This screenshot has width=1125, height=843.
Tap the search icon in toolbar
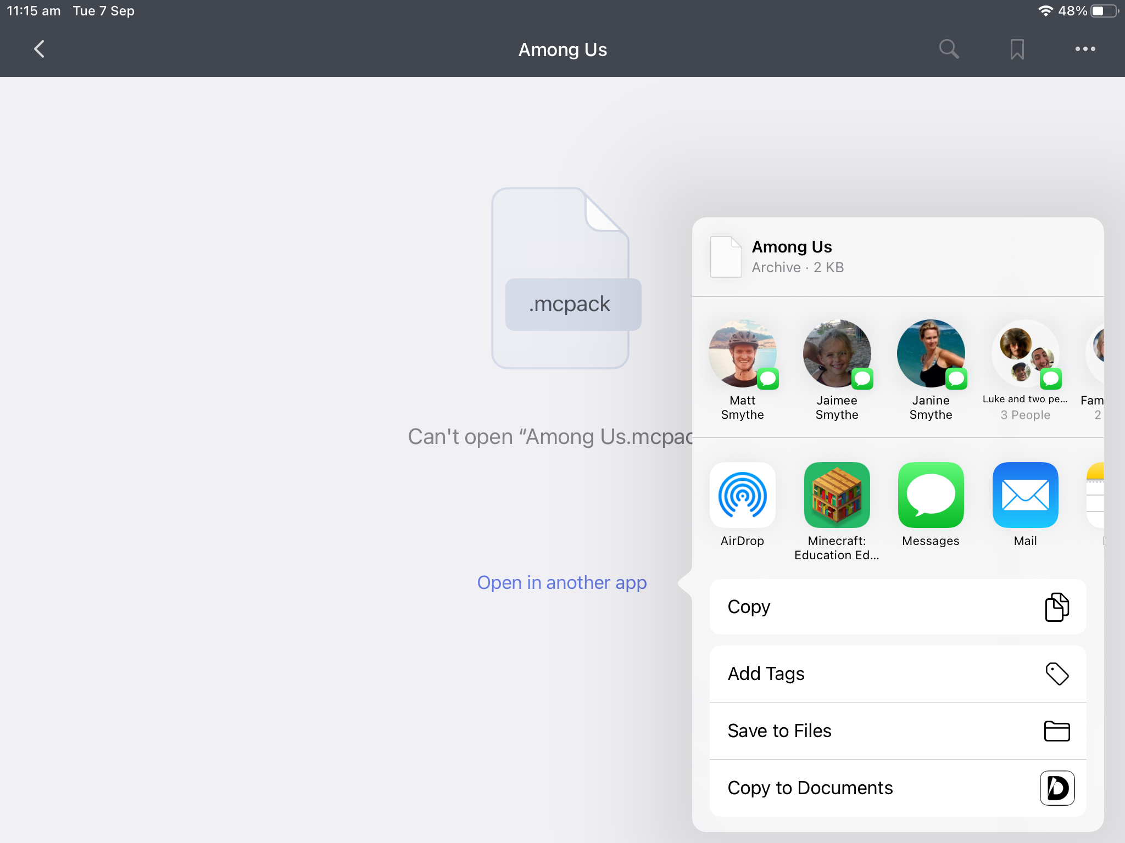pos(950,49)
